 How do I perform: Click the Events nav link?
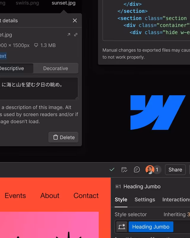click(15, 195)
